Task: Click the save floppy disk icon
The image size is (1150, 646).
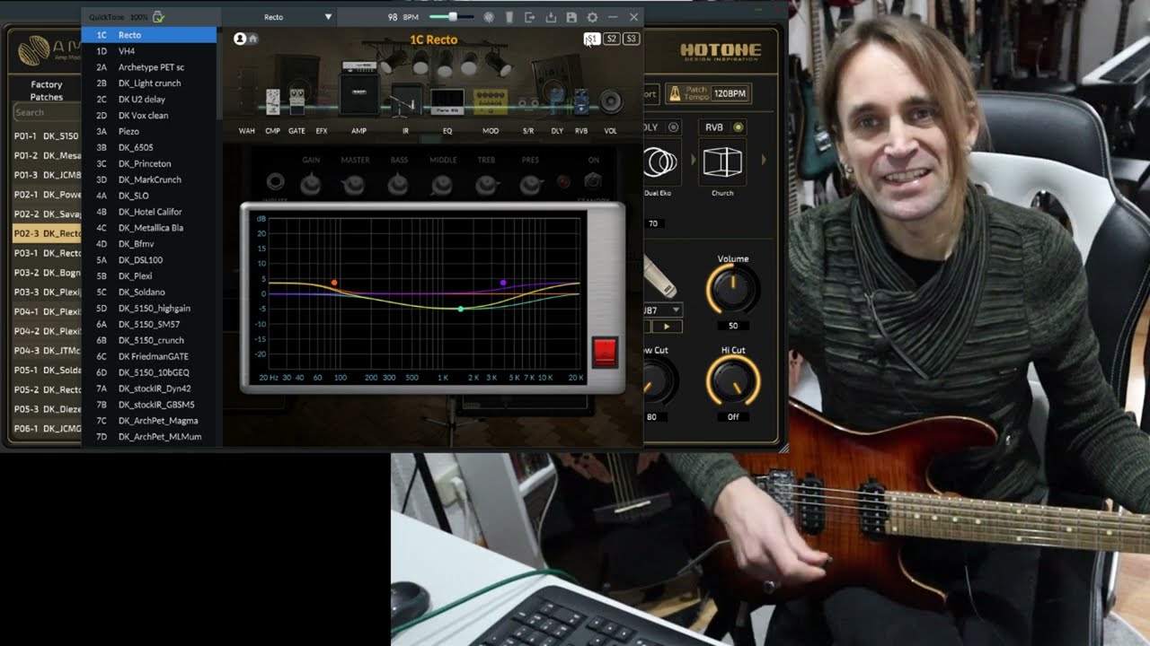Action: (x=571, y=17)
